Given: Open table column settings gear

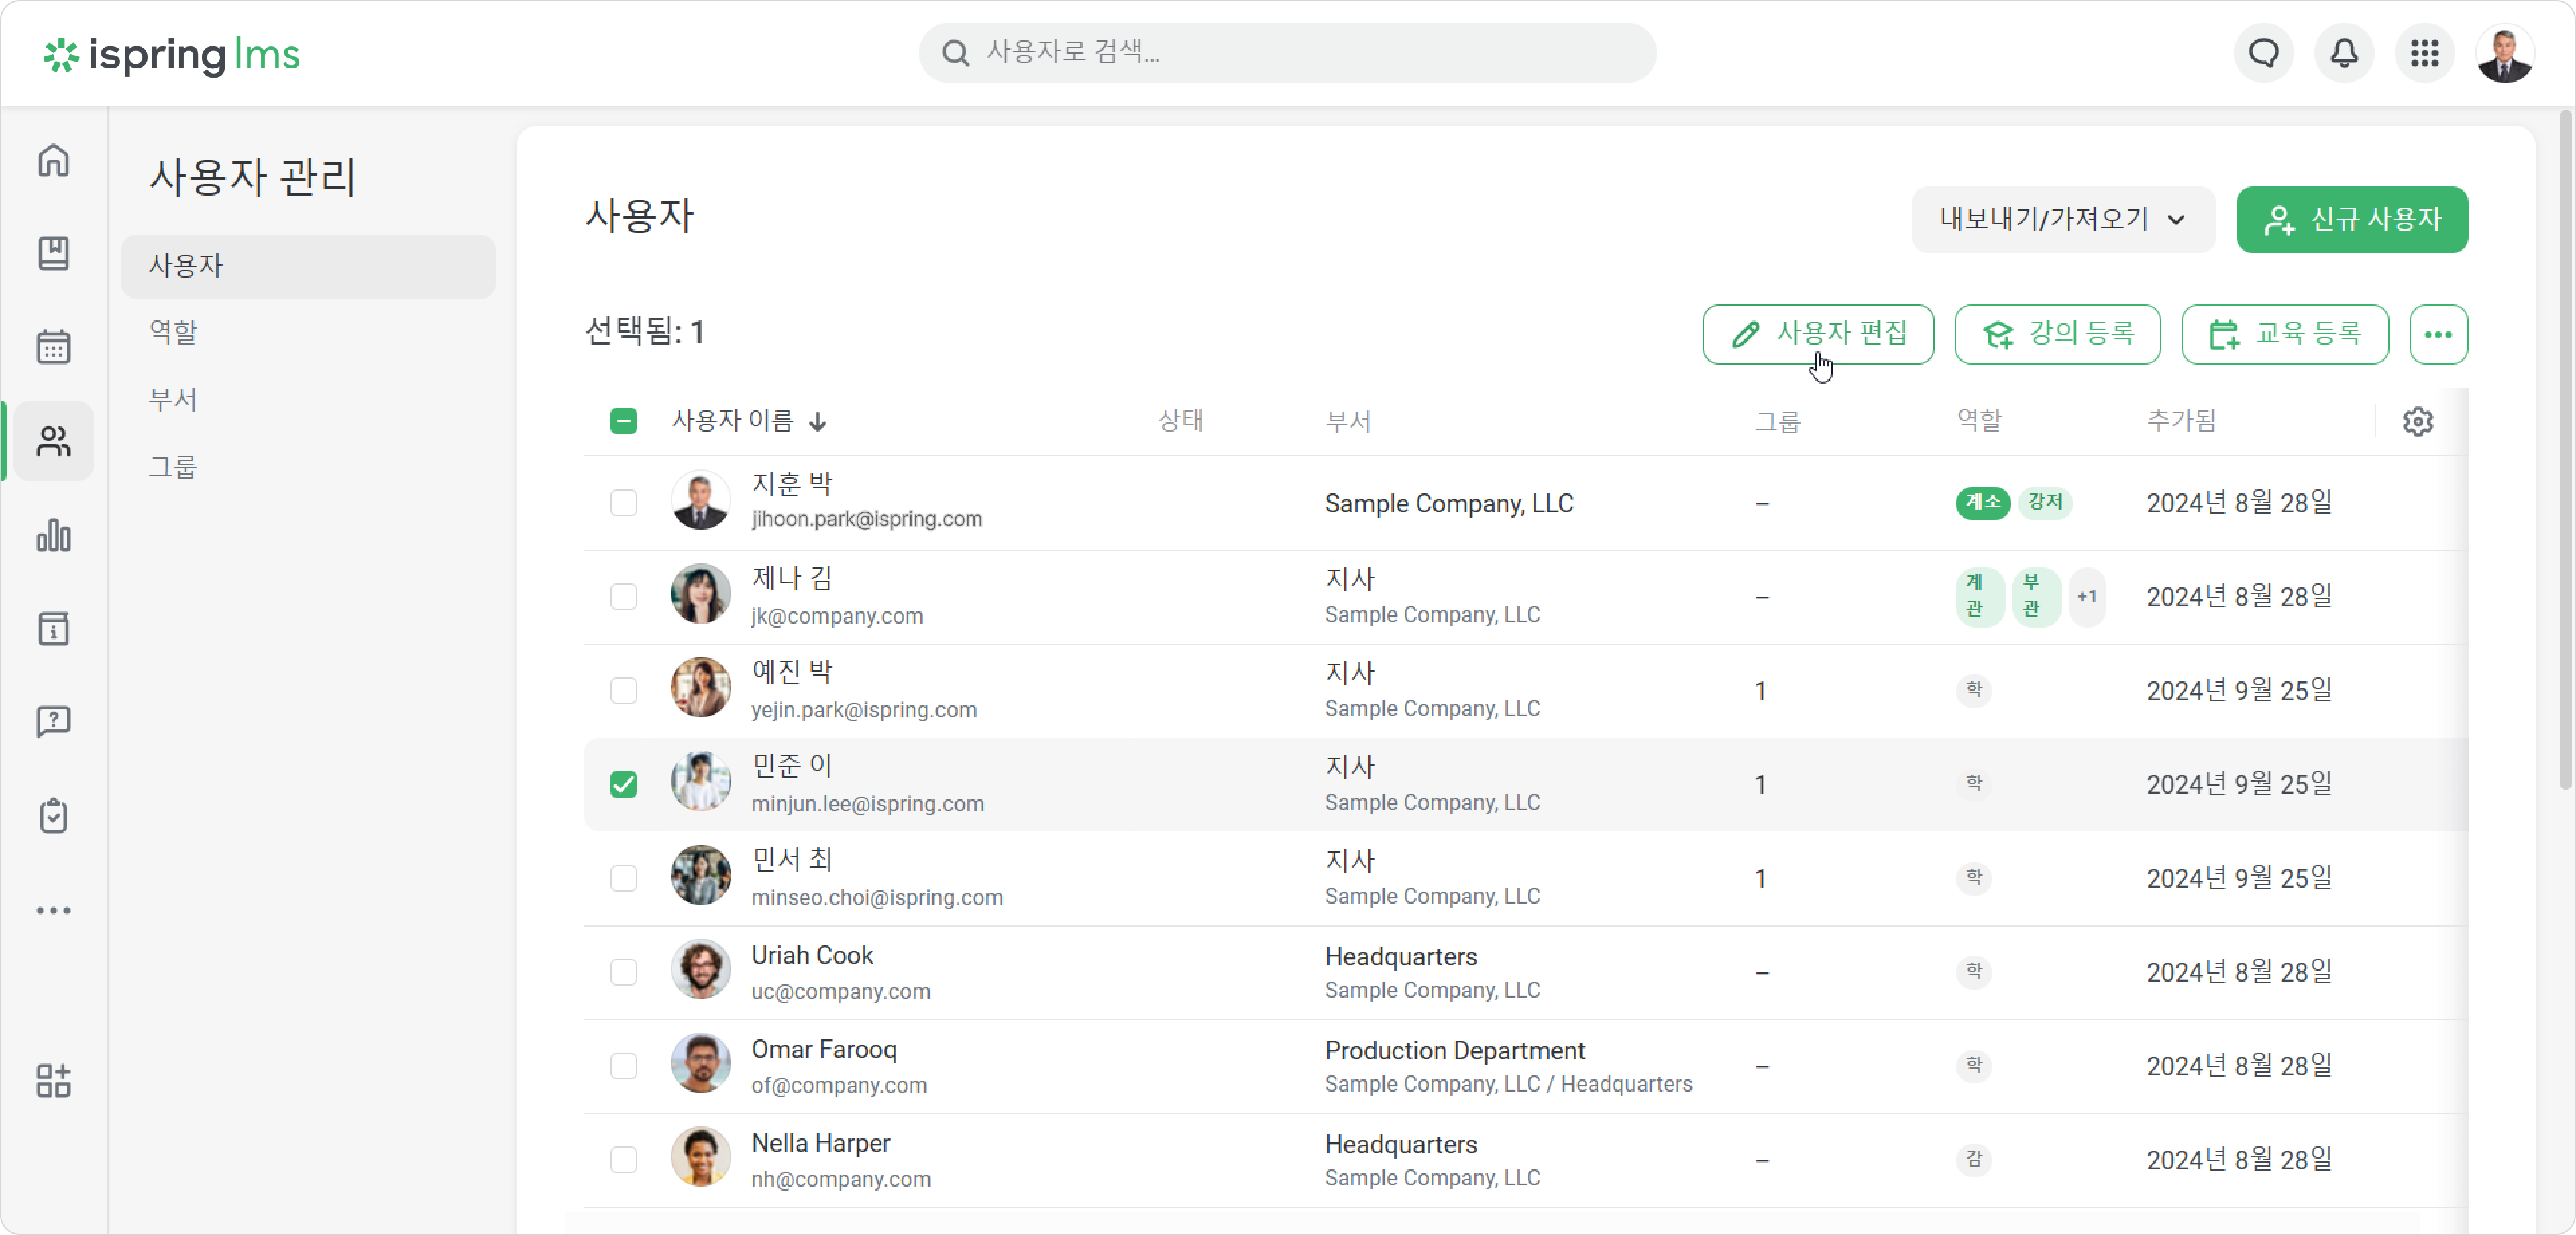Looking at the screenshot, I should (2418, 422).
